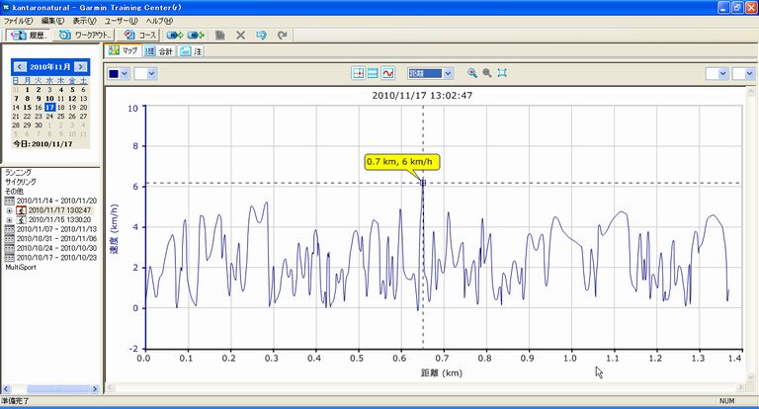This screenshot has width=759, height=409.
Task: Toggle the horizontal gridlines chart icon
Action: pos(373,73)
